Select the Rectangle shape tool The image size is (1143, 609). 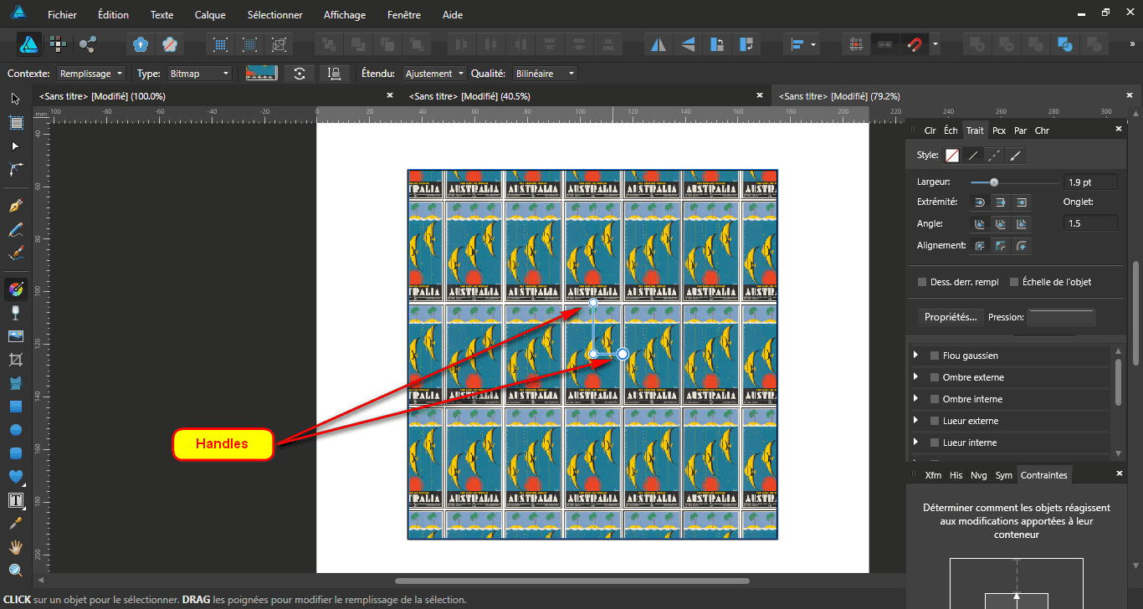(15, 407)
